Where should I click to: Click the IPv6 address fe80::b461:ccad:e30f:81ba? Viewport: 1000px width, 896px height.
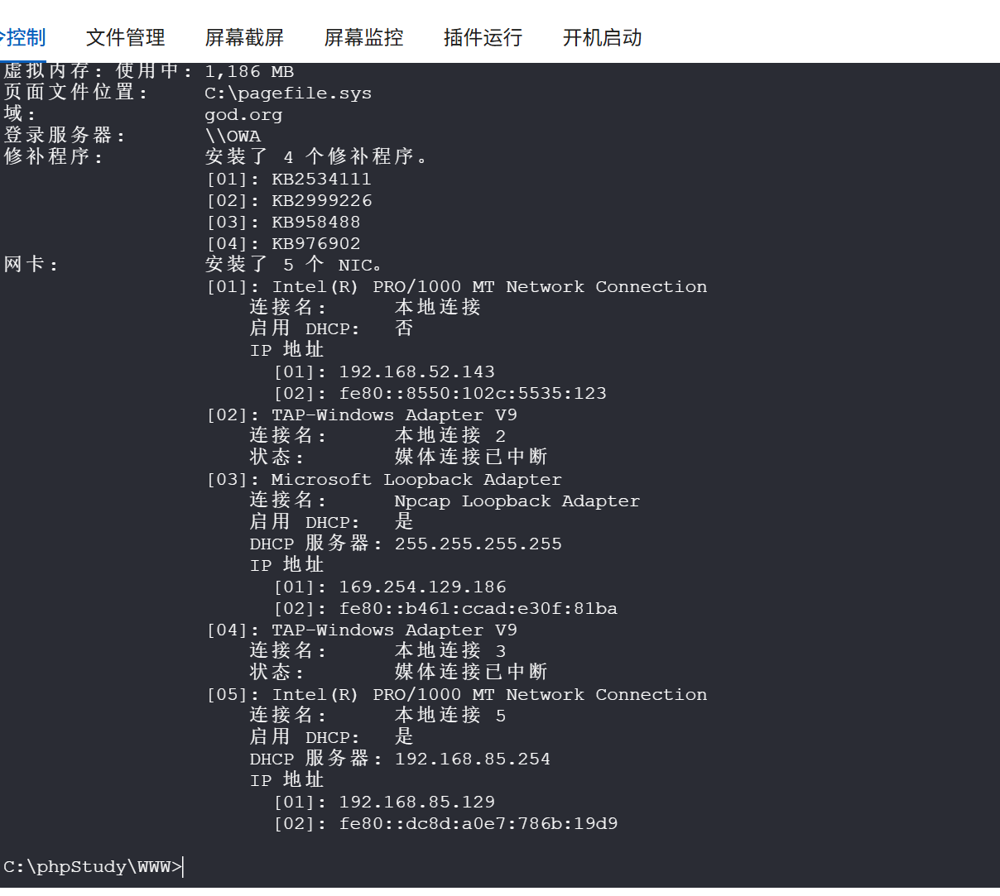pyautogui.click(x=478, y=609)
